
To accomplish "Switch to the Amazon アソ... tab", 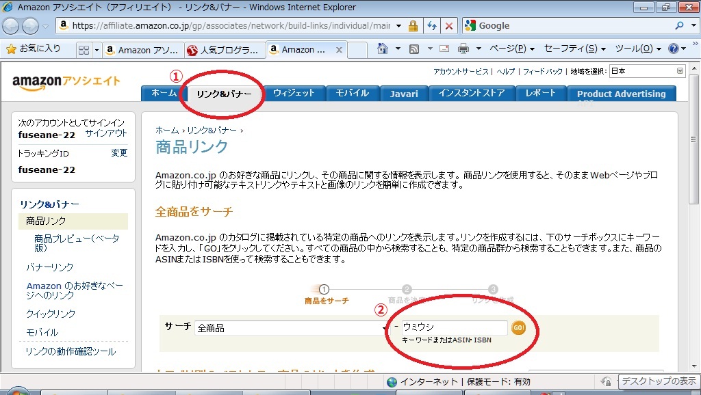I will (x=143, y=50).
